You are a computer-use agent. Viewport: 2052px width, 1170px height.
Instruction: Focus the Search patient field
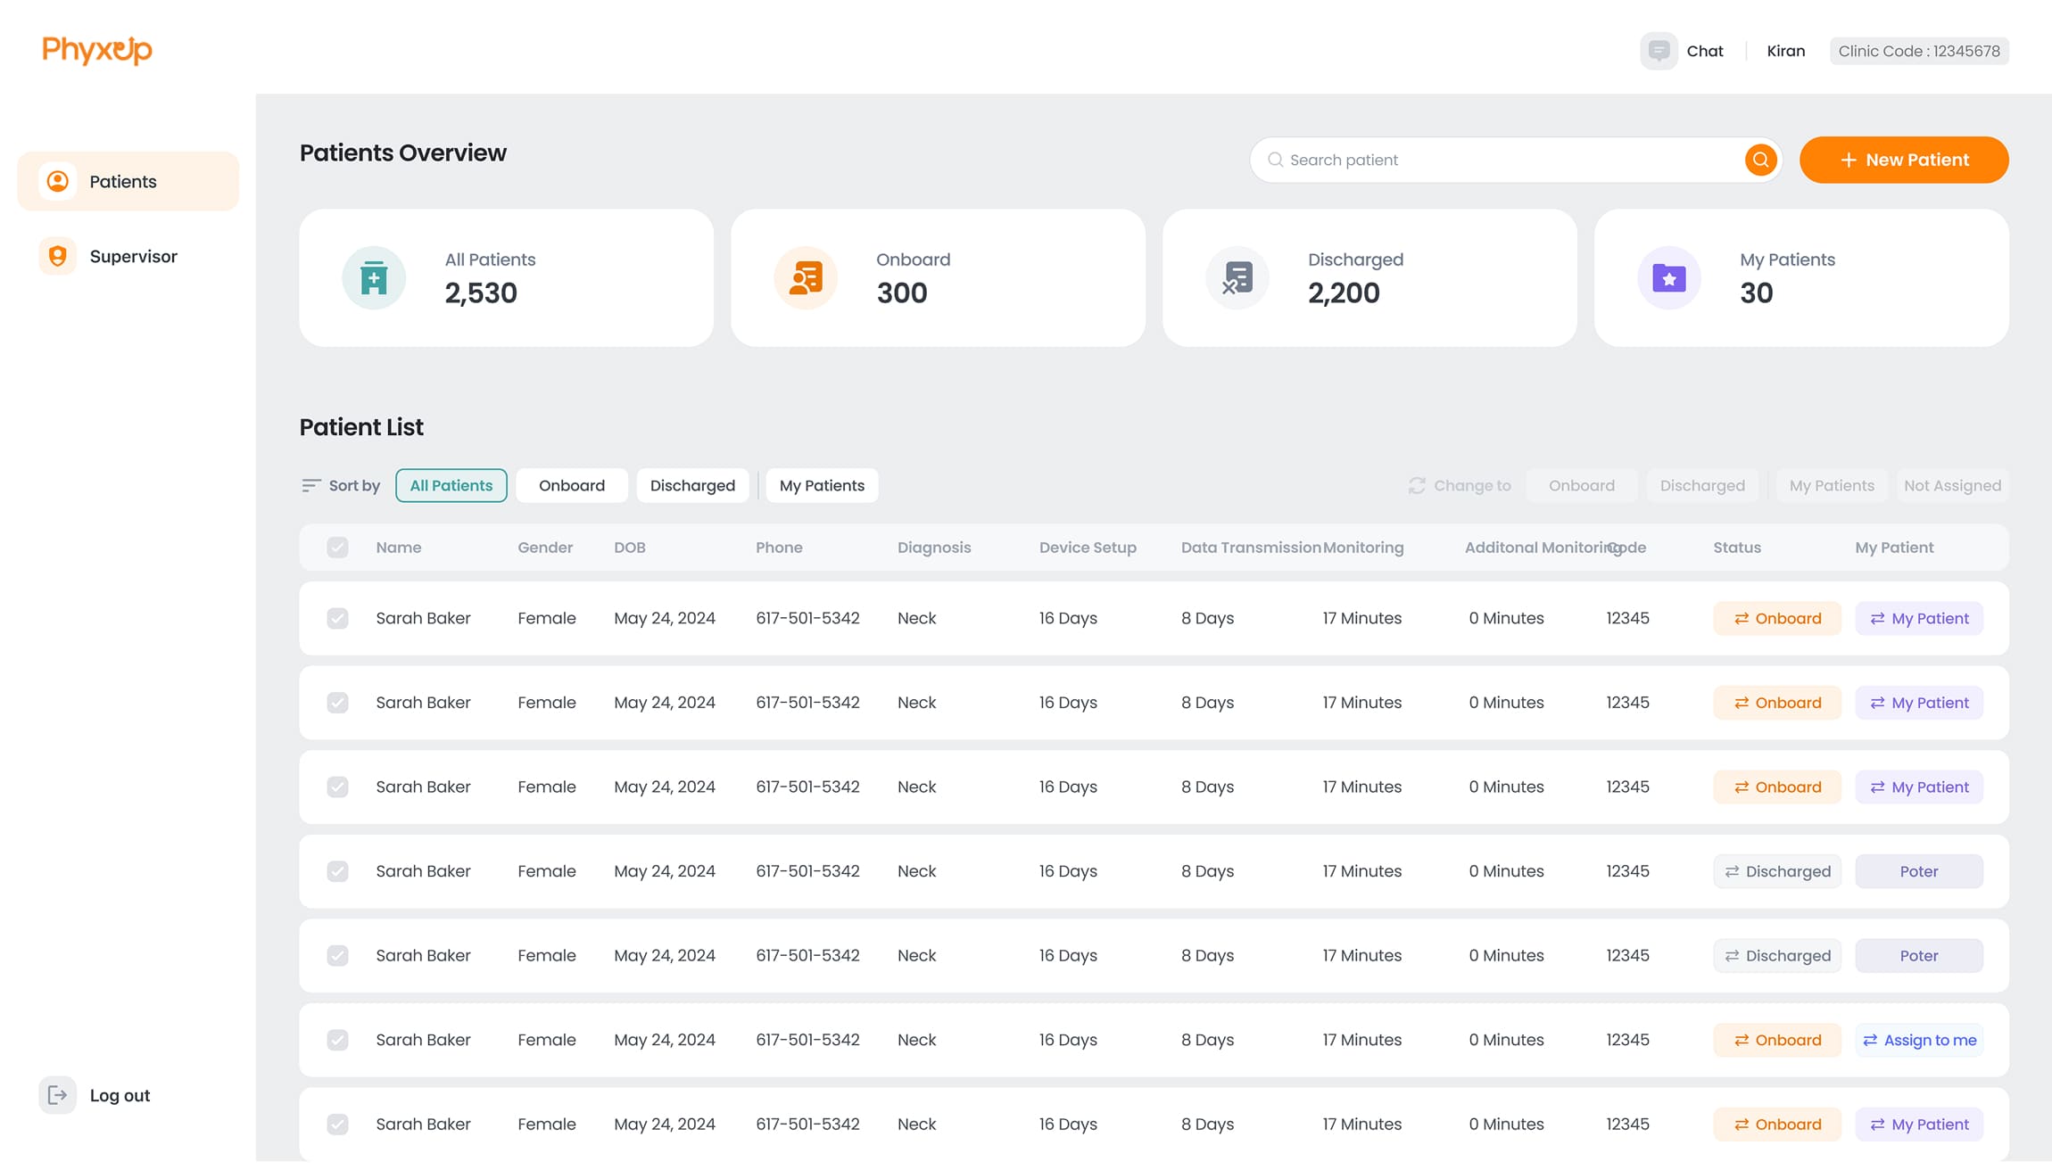tap(1515, 160)
